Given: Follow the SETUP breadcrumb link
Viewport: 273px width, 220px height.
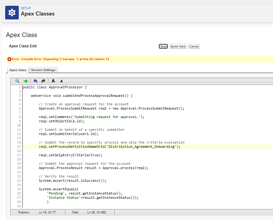Looking at the screenshot, I should click(26, 8).
